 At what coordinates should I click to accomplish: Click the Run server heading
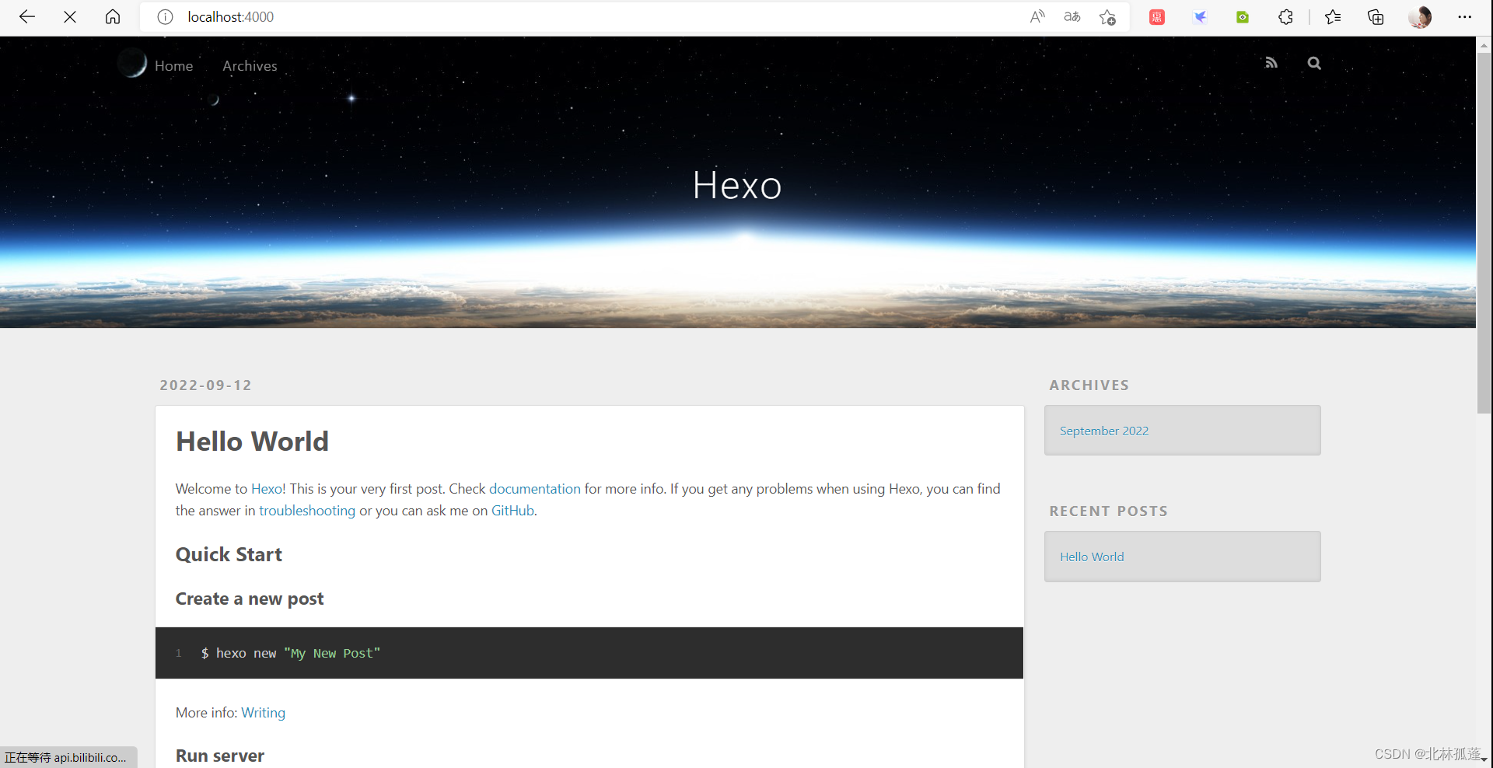pyautogui.click(x=220, y=756)
